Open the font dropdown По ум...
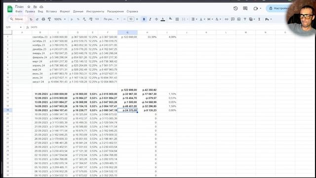 (x=111, y=19)
